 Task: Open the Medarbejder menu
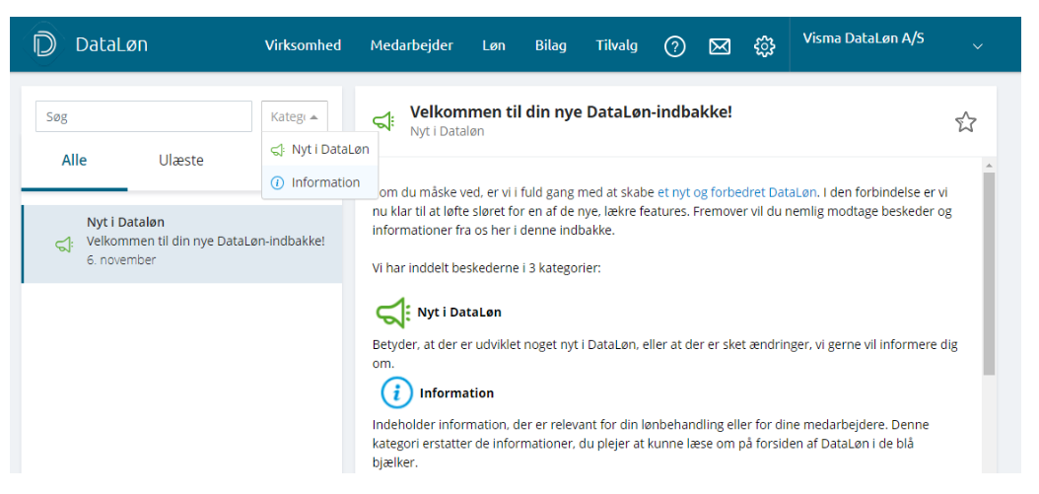[411, 45]
